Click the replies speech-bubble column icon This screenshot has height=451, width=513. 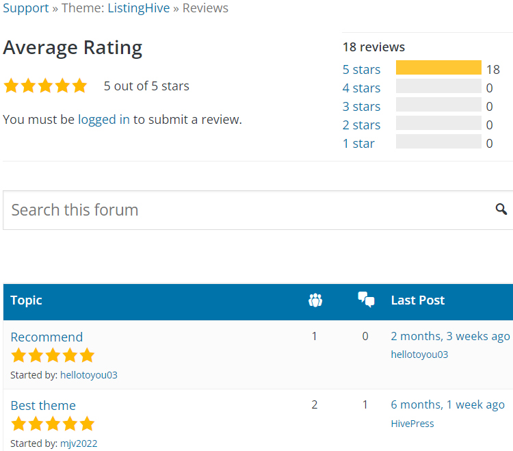366,300
